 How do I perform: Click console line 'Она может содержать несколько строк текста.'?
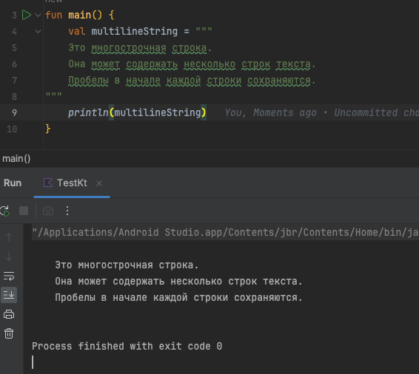(178, 281)
